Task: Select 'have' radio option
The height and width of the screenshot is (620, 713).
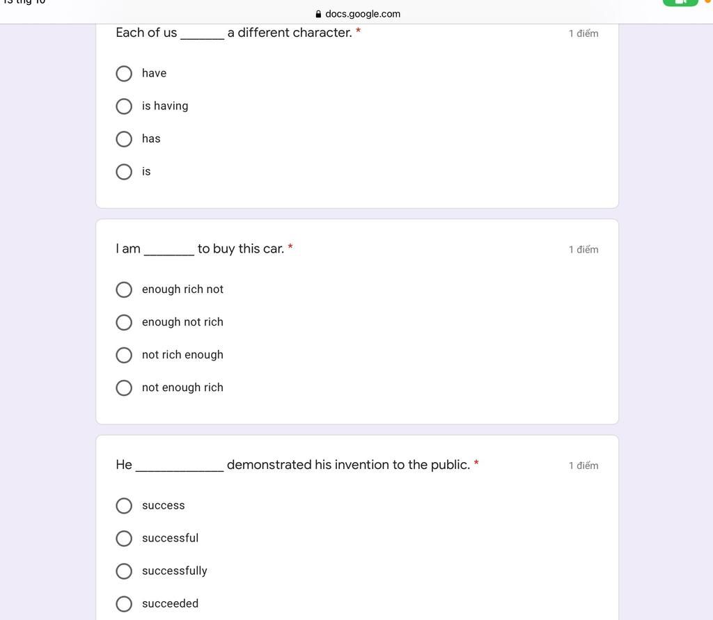Action: (124, 74)
